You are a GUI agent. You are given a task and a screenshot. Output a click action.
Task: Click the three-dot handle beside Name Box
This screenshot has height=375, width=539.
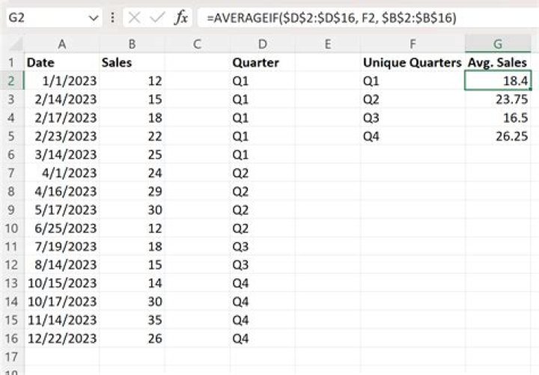[x=112, y=17]
